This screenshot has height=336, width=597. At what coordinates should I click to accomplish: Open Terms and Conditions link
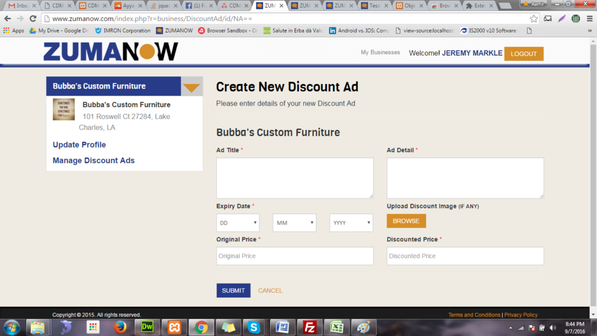(x=475, y=314)
